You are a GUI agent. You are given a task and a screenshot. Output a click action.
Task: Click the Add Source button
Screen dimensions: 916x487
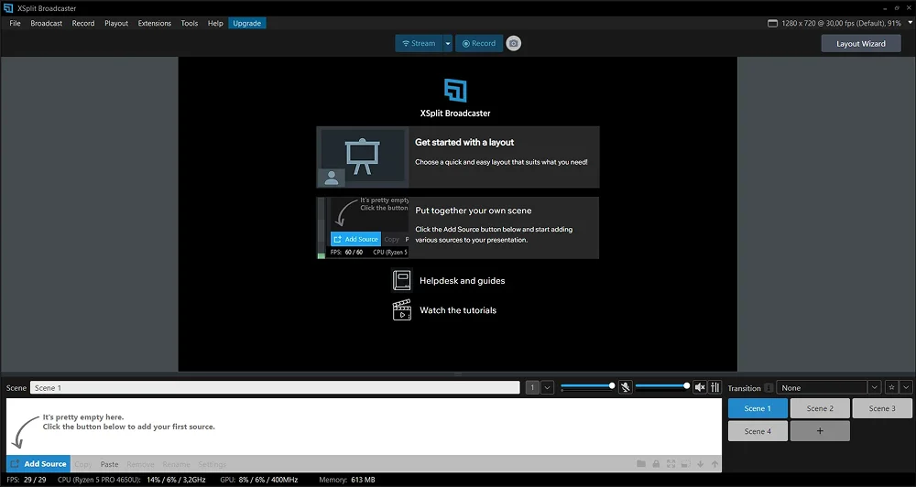(x=38, y=463)
